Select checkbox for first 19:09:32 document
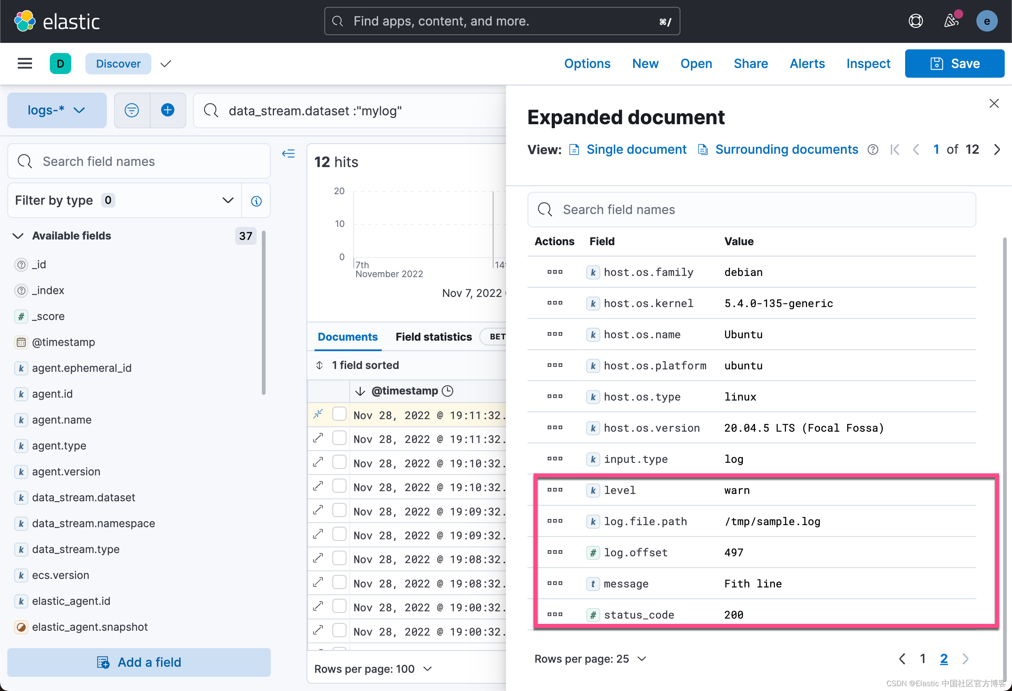The image size is (1012, 691). tap(339, 510)
